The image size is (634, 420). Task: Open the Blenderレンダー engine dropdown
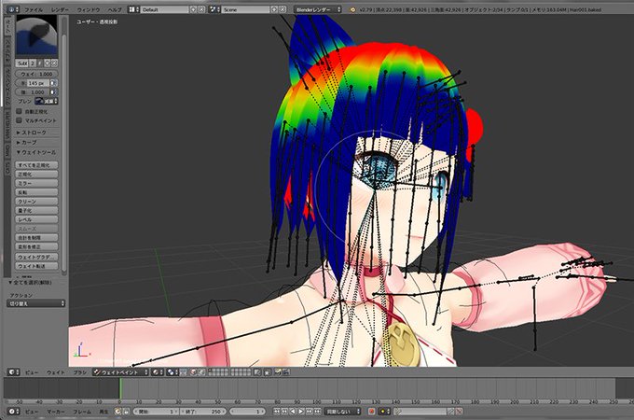(317, 9)
